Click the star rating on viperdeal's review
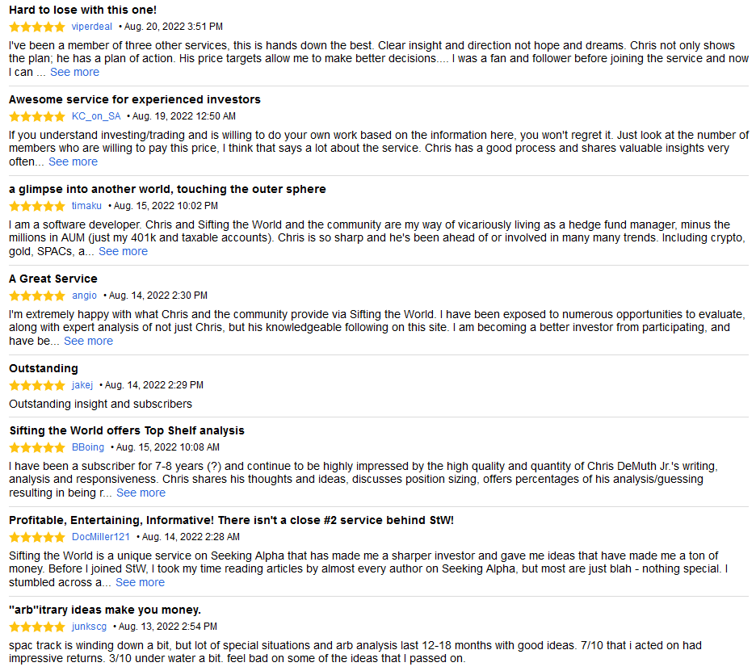The height and width of the screenshot is (671, 756). pyautogui.click(x=37, y=27)
